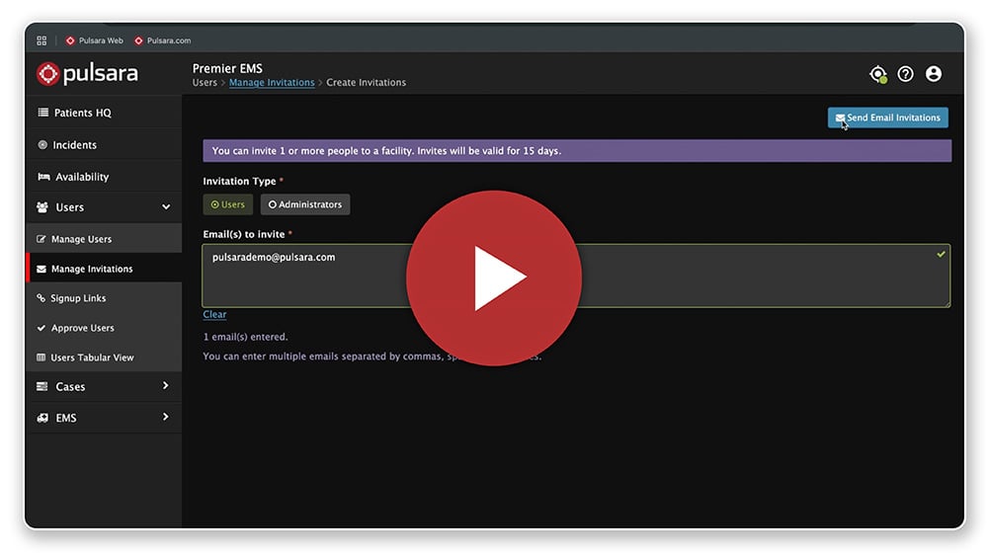Click inside the Email(s) to invite text area
Screen dimensions: 988x556
point(576,276)
